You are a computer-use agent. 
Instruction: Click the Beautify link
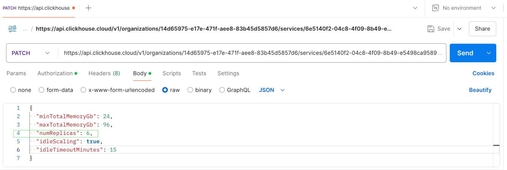pyautogui.click(x=480, y=90)
